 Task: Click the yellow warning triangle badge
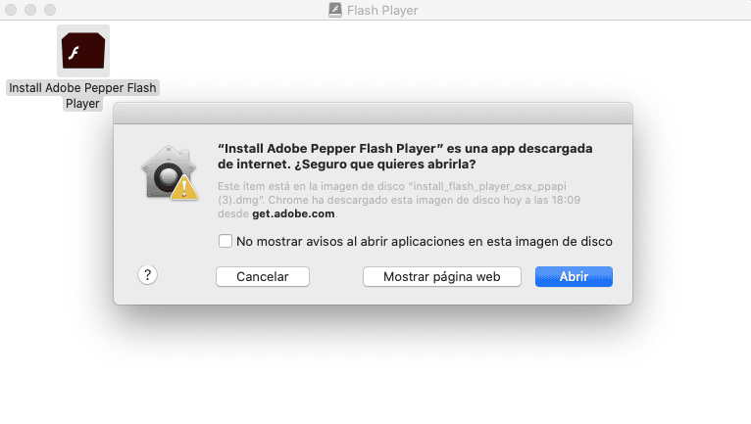click(x=184, y=187)
